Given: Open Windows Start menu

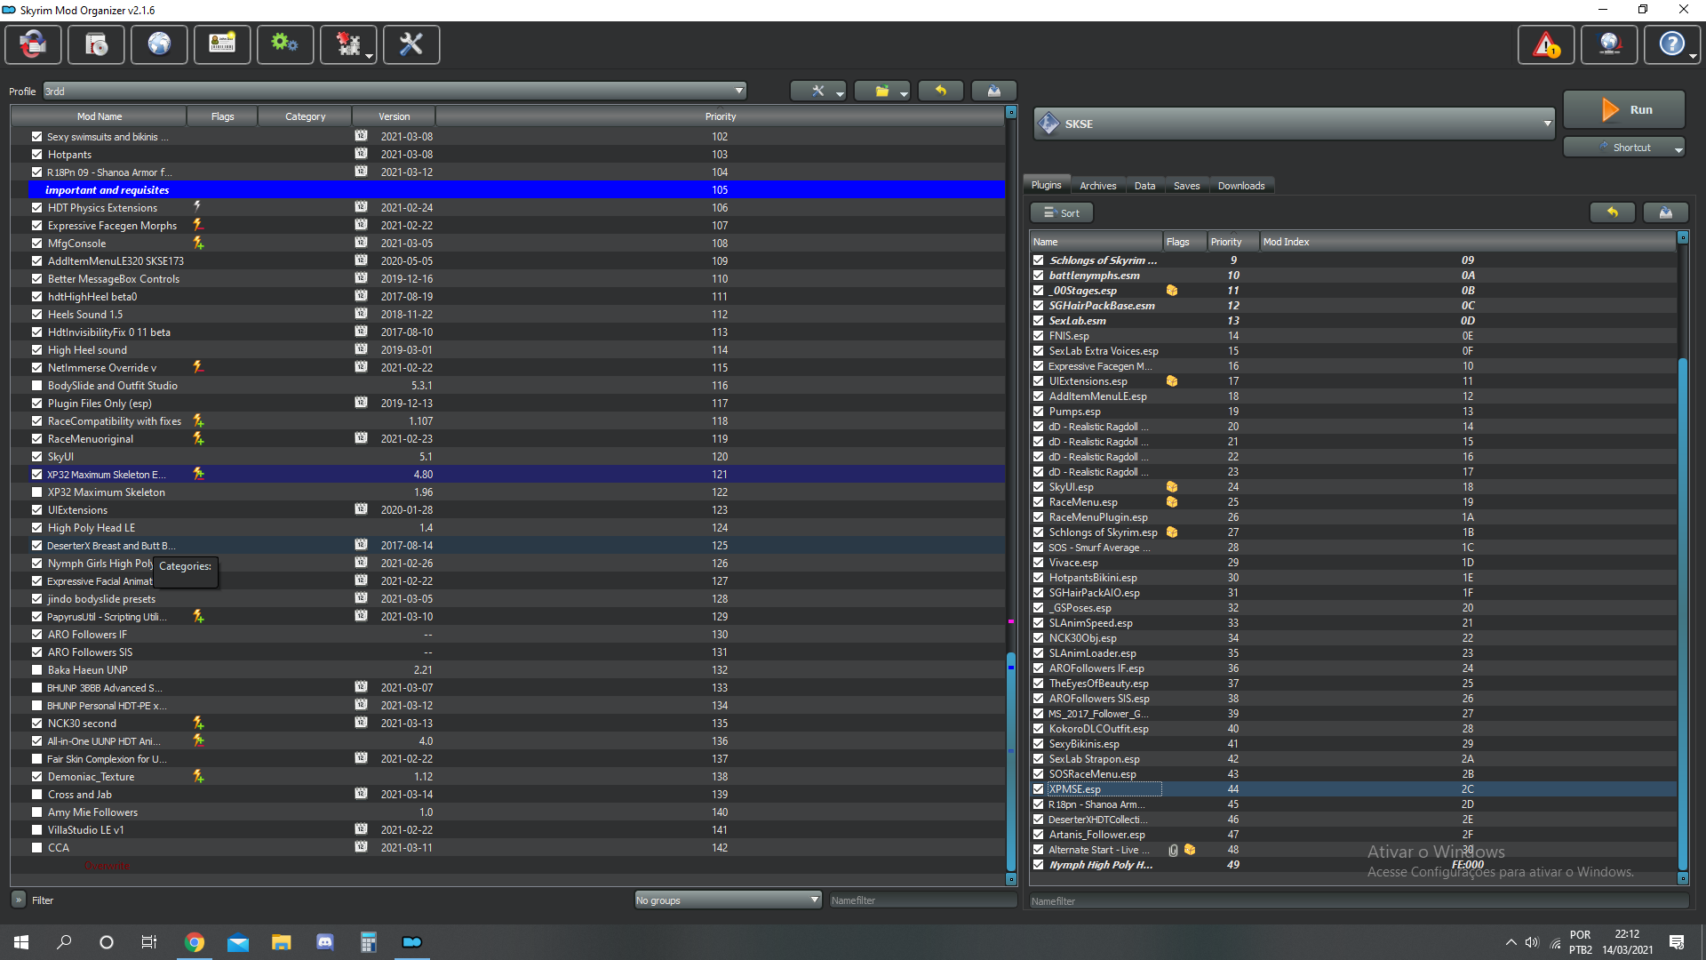Looking at the screenshot, I should (x=21, y=942).
